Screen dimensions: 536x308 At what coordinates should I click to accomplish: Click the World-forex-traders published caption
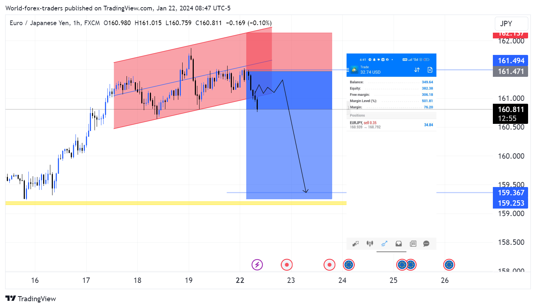click(x=118, y=8)
